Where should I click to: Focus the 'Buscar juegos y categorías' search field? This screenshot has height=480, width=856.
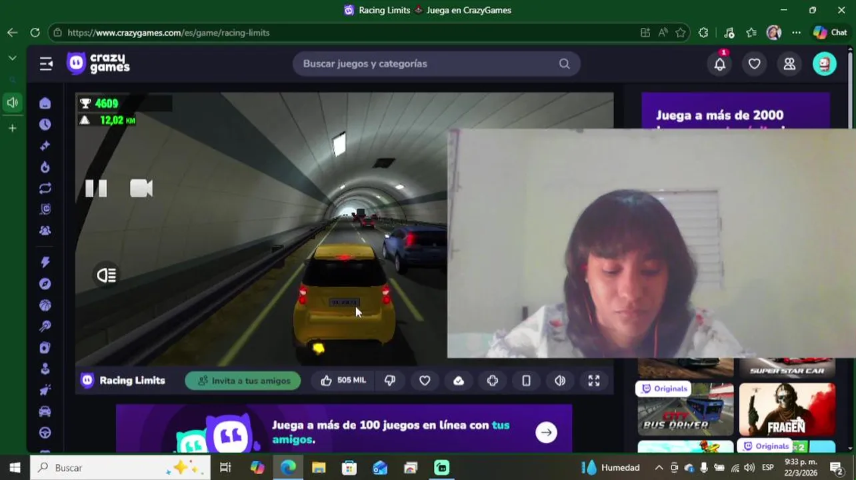click(x=436, y=63)
